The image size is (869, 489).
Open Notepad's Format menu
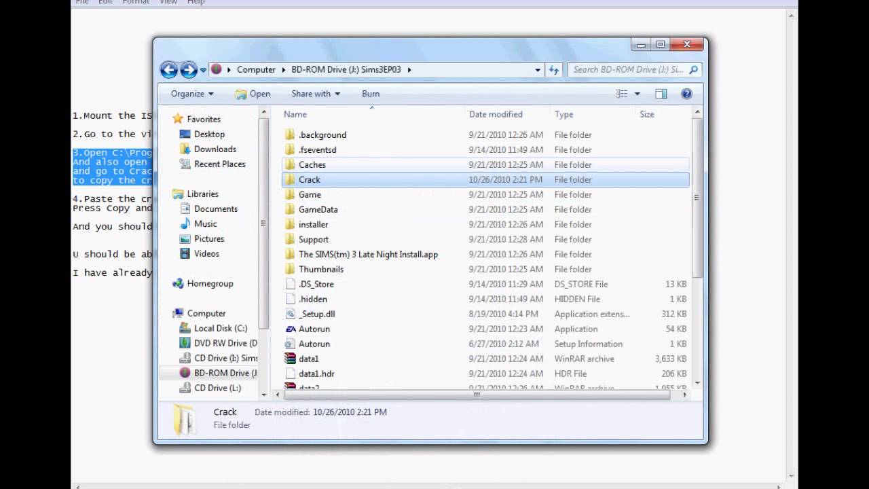click(136, 2)
